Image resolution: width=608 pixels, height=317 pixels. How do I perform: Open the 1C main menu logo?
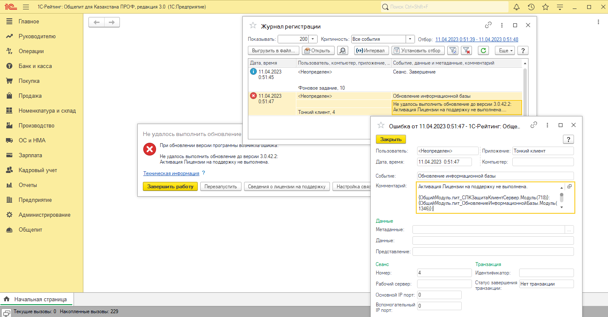coord(10,7)
